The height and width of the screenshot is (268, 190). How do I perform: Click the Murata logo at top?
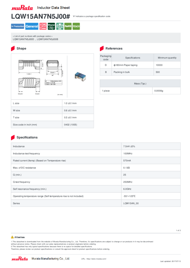tap(22, 8)
